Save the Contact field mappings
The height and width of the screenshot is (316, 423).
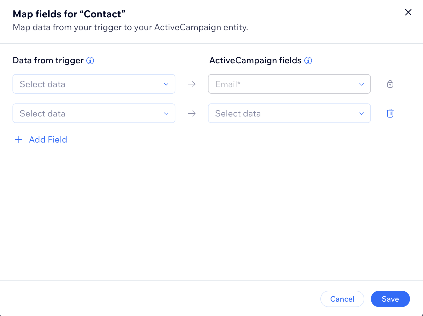[390, 299]
